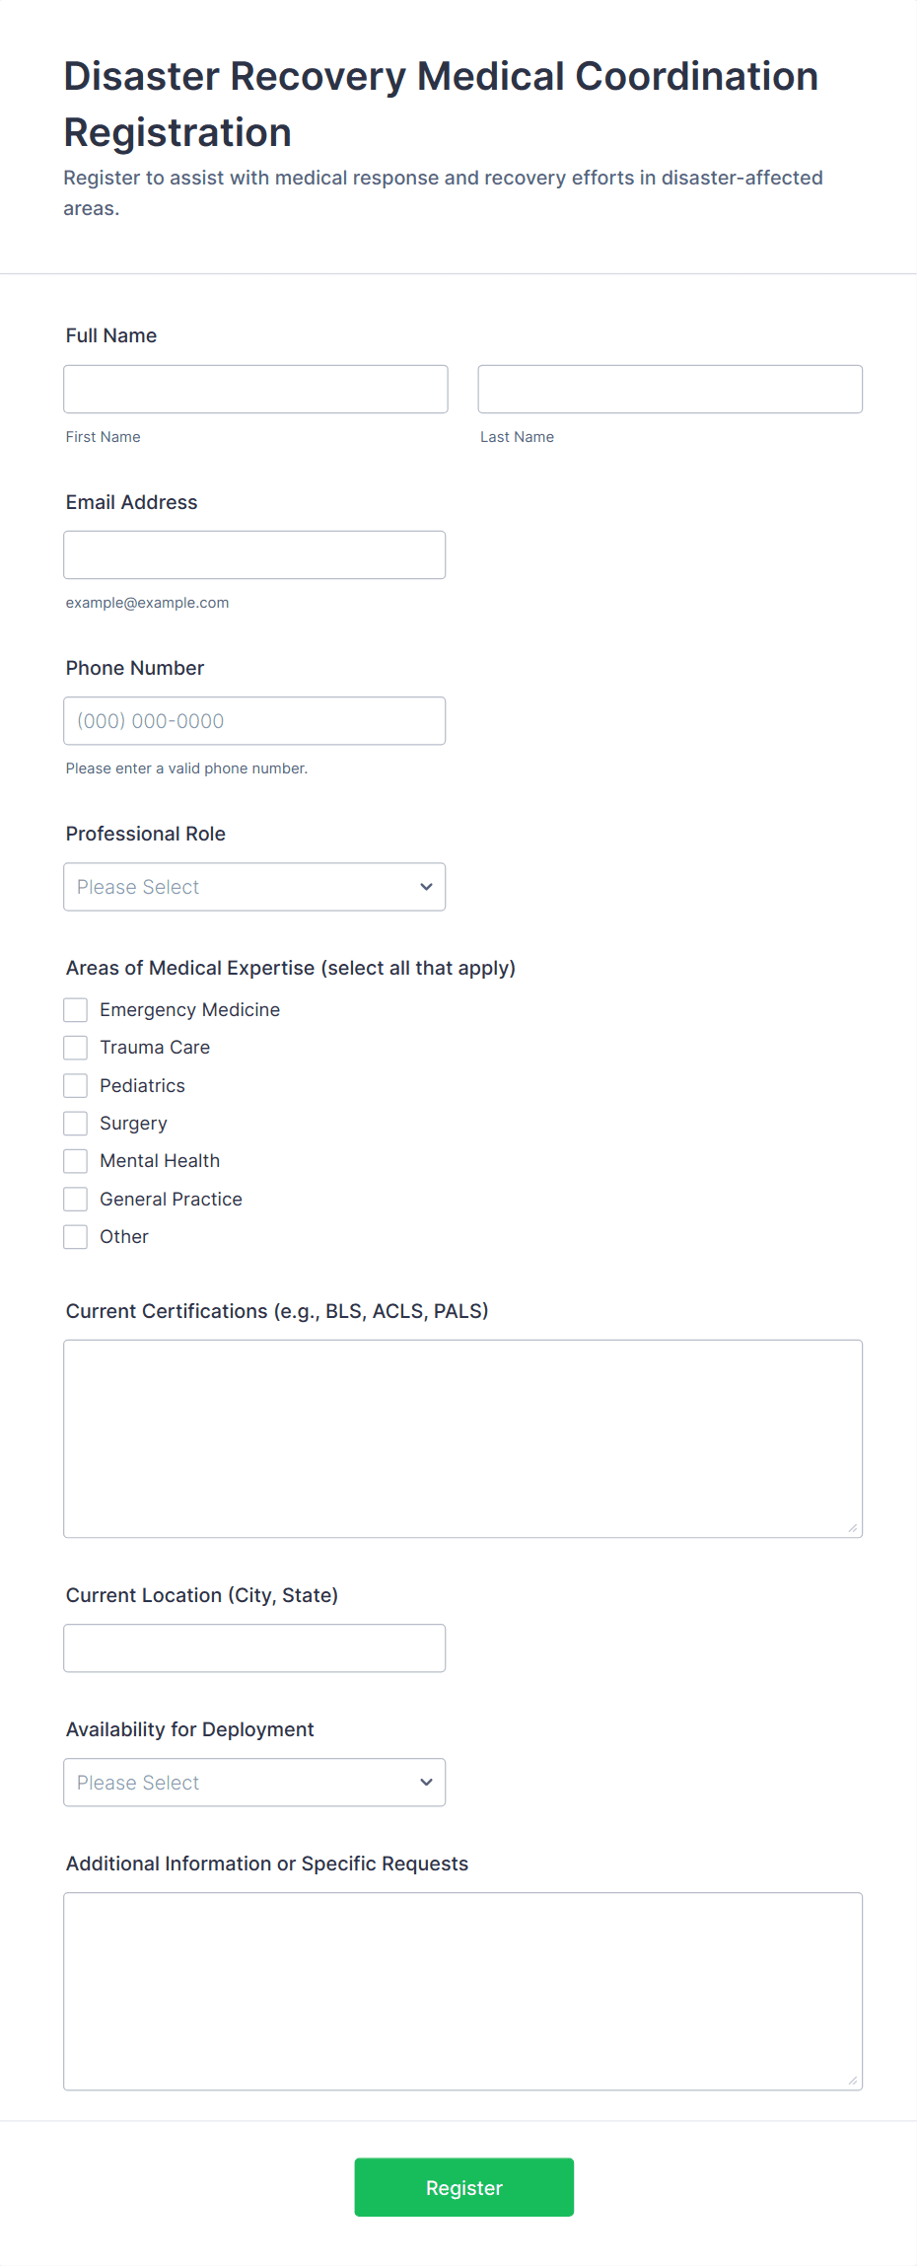Image resolution: width=917 pixels, height=2266 pixels.
Task: Click the Phone Number field
Action: [x=254, y=720]
